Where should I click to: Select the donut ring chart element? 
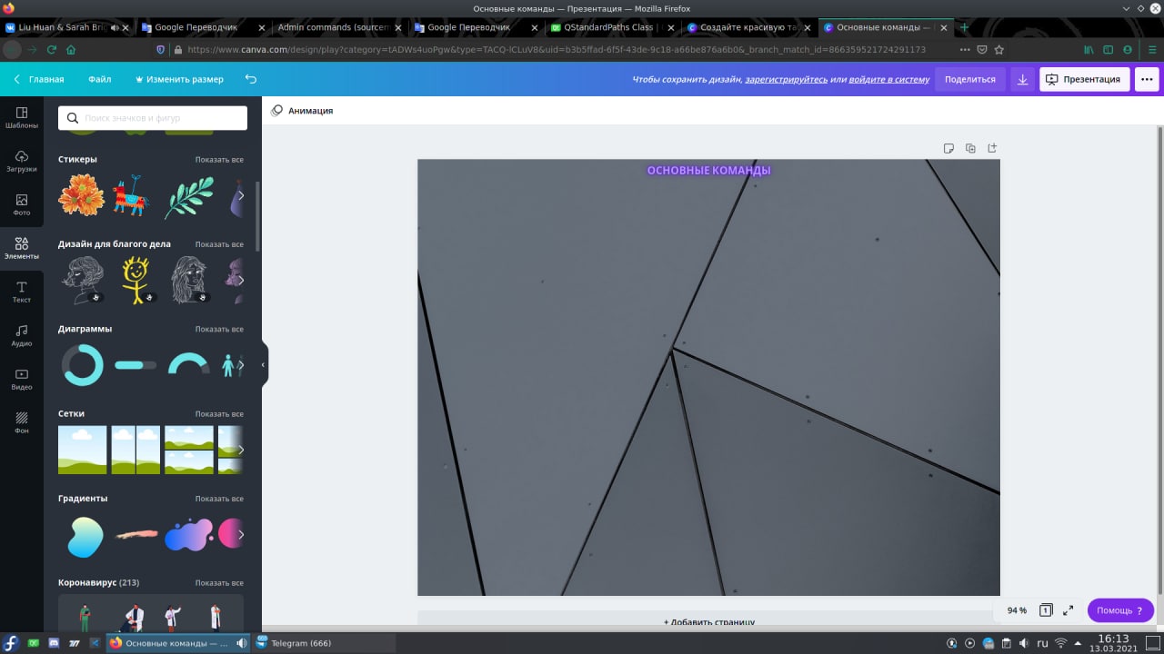coord(83,365)
